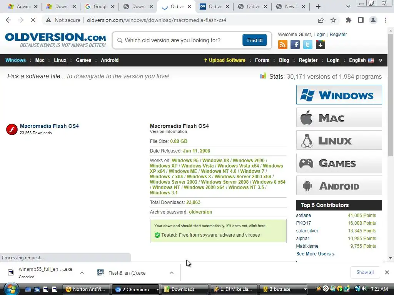Viewport: 394px width, 295px height.
Task: Click the volume speaker tray icon
Action: [x=365, y=289]
